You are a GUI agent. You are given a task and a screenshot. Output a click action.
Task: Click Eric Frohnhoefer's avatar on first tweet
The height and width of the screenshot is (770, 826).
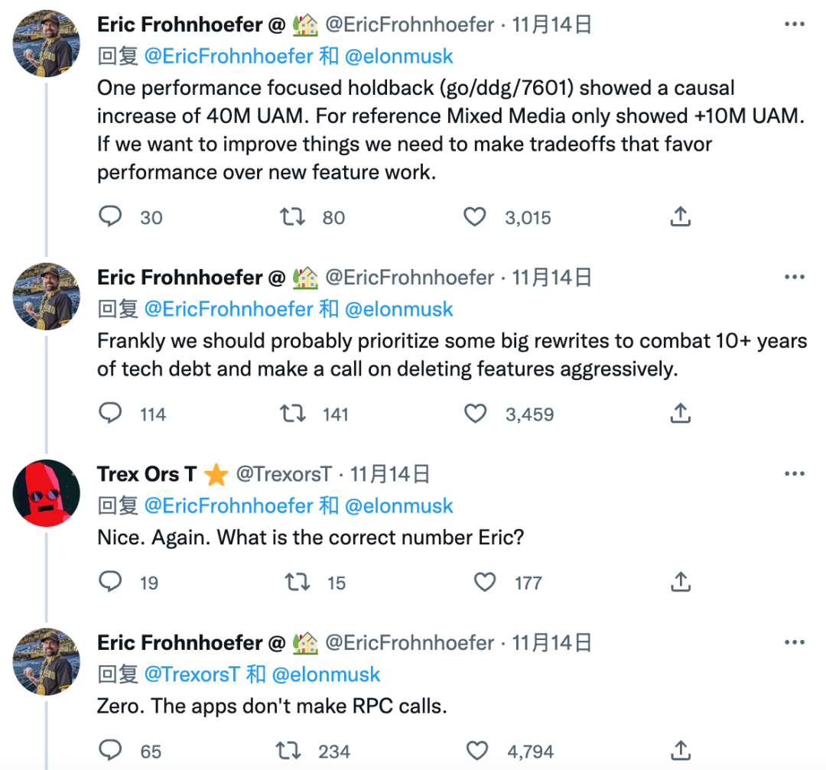[x=47, y=44]
